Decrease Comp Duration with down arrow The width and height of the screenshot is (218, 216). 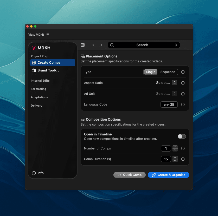point(175,161)
